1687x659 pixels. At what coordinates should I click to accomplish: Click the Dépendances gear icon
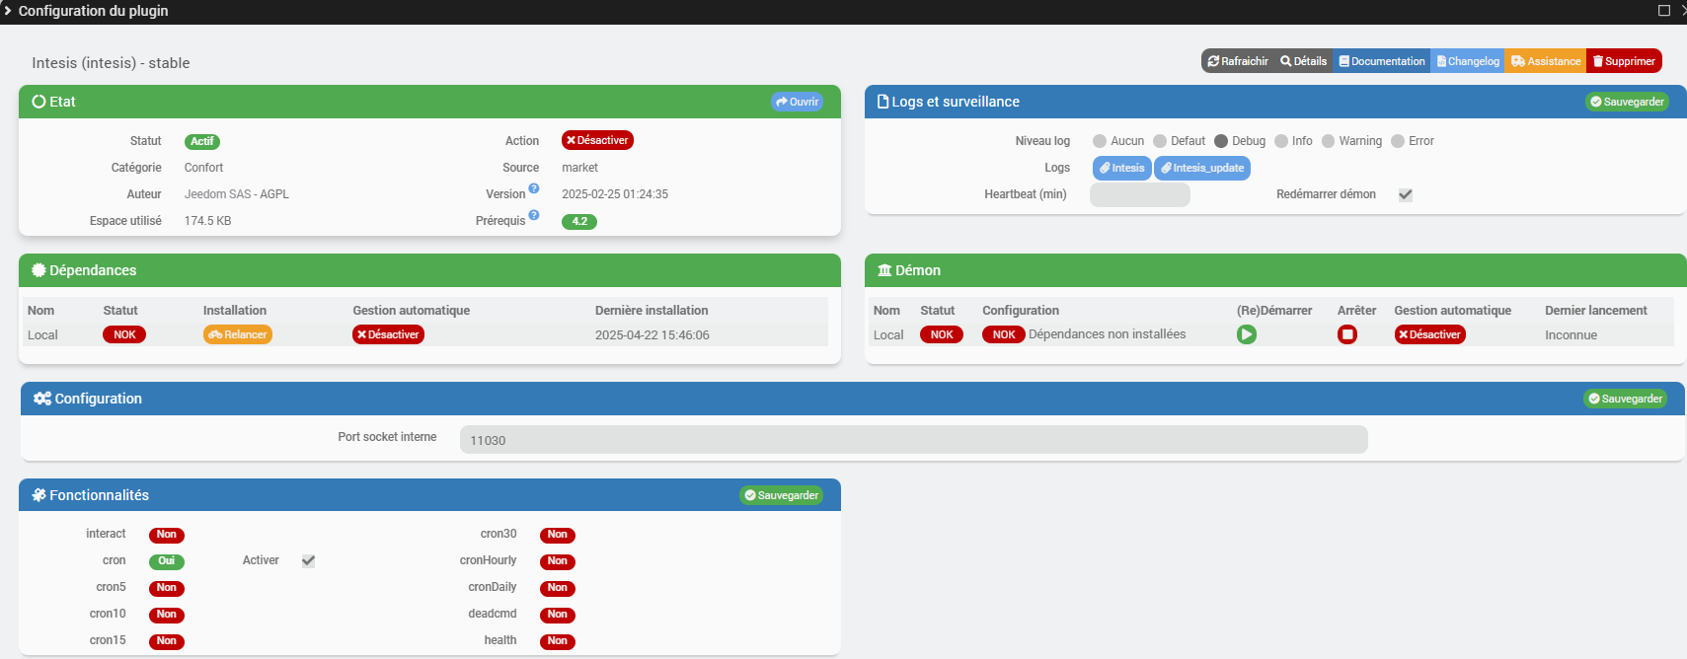point(39,270)
